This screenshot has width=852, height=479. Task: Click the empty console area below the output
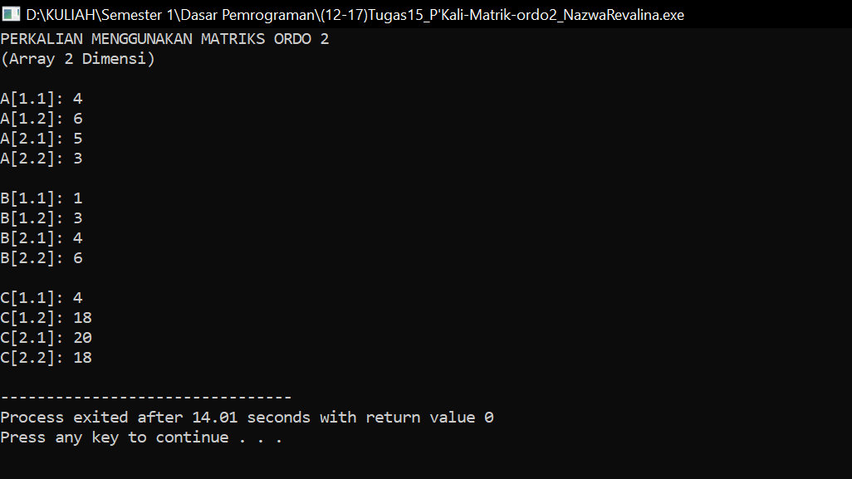click(415, 465)
